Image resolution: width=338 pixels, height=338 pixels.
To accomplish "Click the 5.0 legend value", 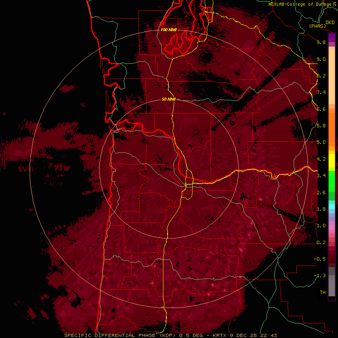I will pos(321,142).
